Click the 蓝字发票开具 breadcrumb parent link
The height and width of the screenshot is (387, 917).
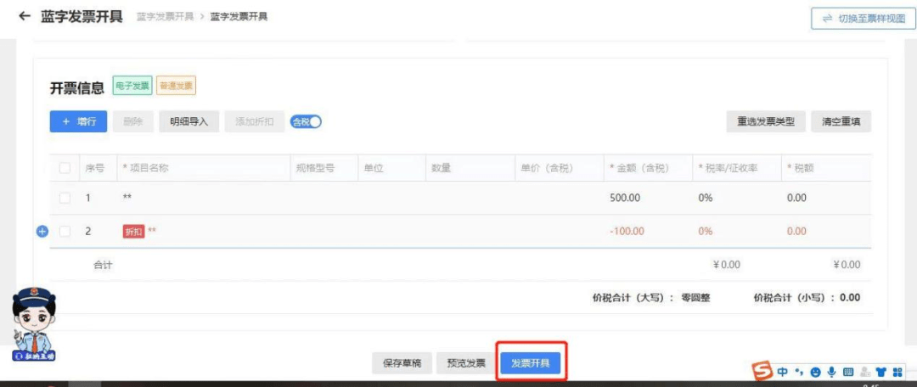165,17
